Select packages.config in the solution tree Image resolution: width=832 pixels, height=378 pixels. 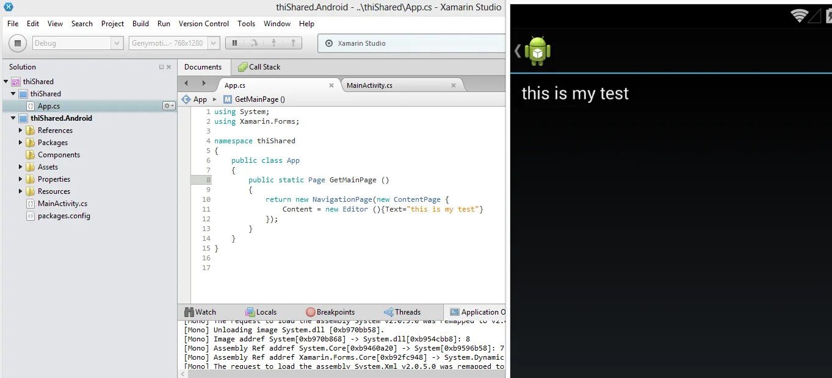point(64,216)
